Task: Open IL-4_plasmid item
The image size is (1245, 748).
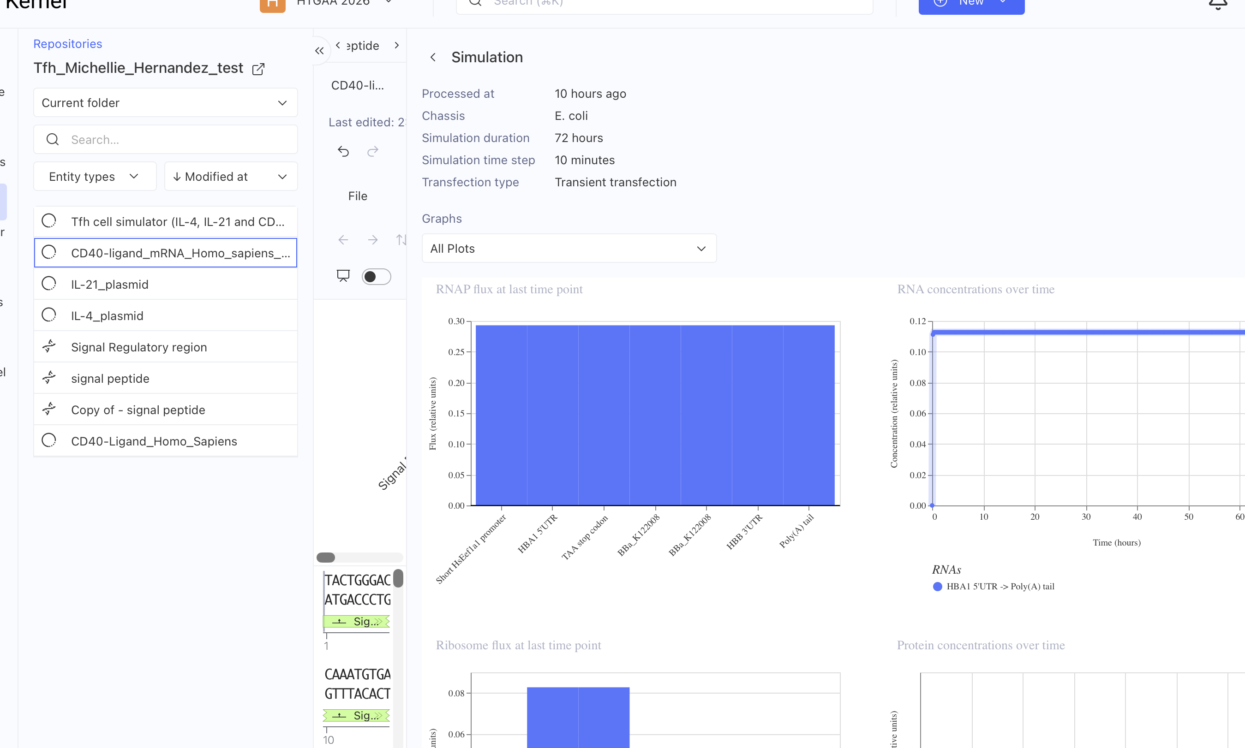Action: pos(165,315)
